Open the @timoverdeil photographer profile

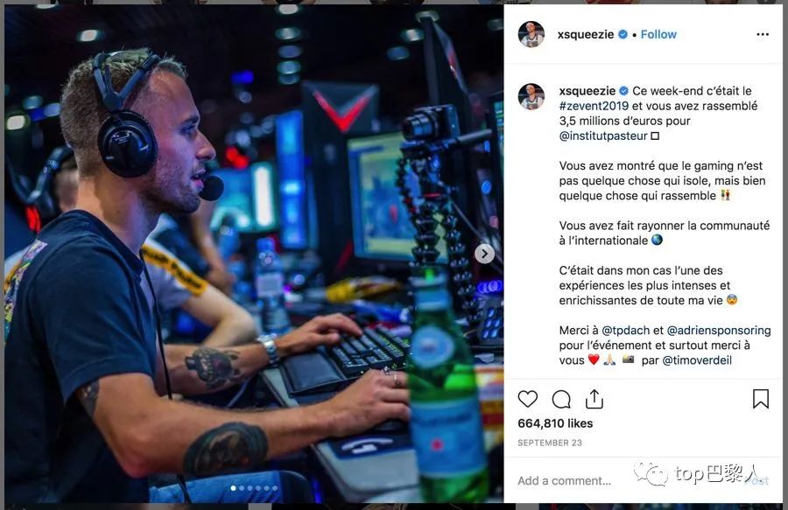697,360
